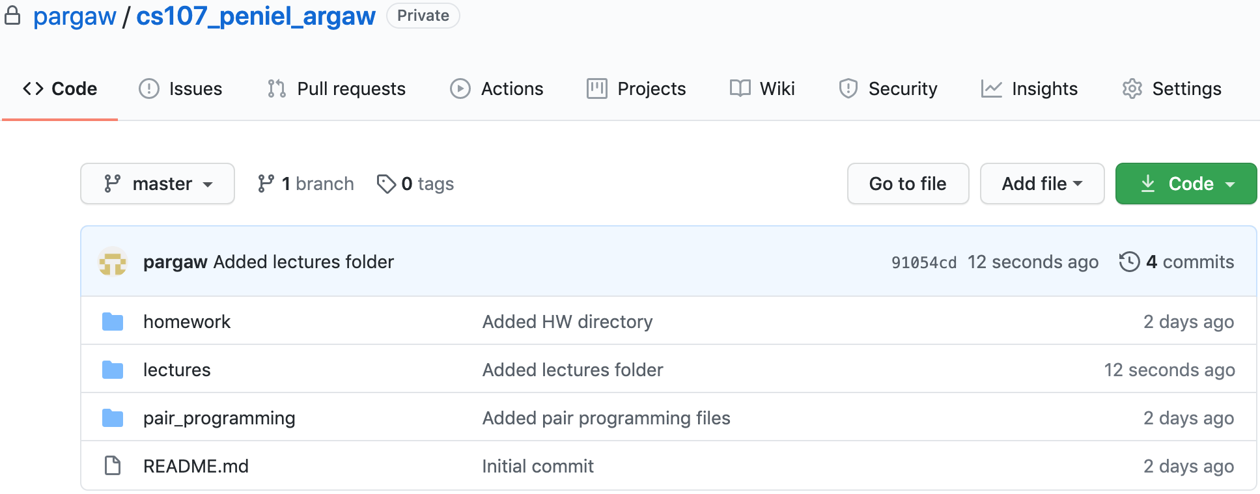Open pargaw author link in commit bar
This screenshot has height=494, width=1260.
click(175, 262)
